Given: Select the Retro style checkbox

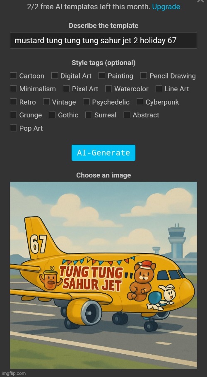Looking at the screenshot, I should coord(13,102).
